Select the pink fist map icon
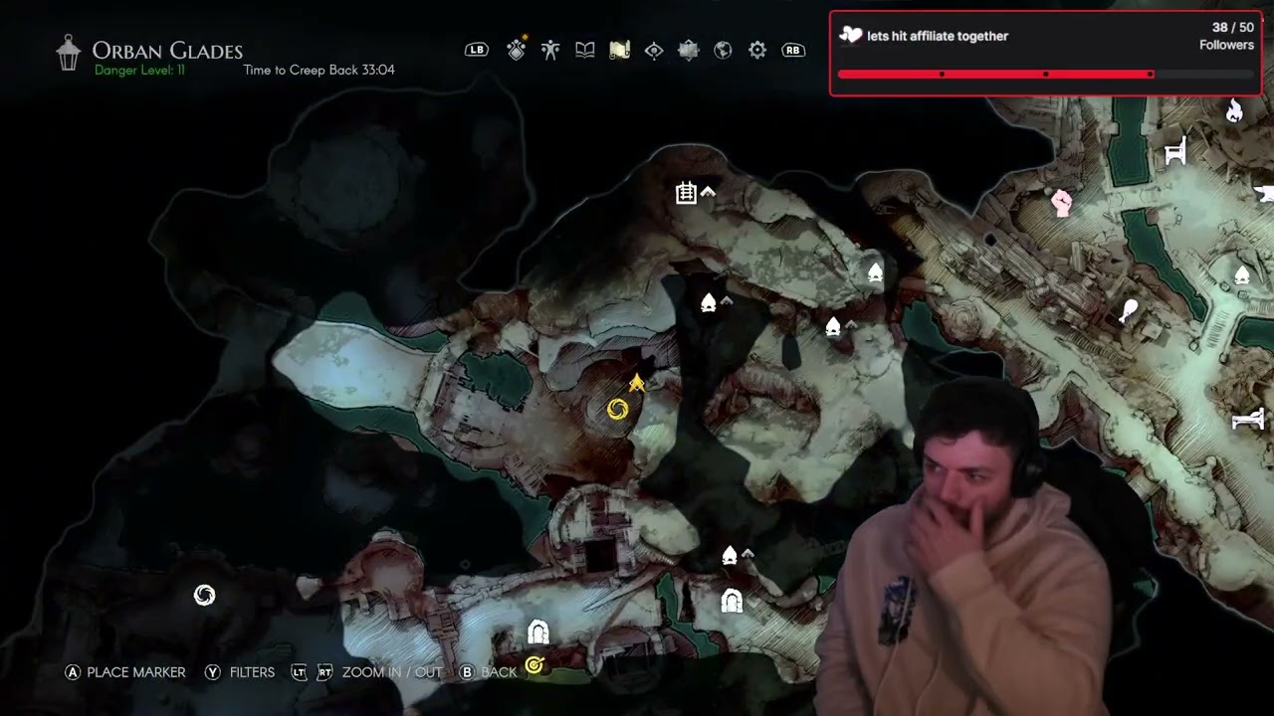The height and width of the screenshot is (716, 1274). (1062, 203)
